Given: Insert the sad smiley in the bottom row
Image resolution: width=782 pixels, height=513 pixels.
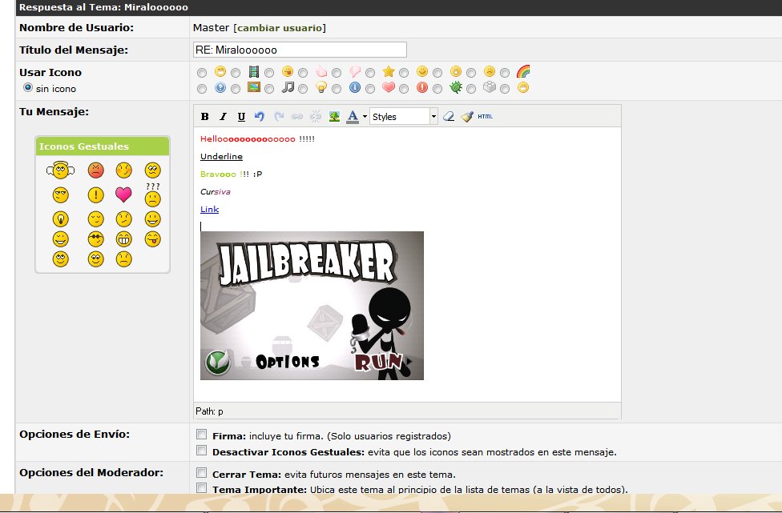Looking at the screenshot, I should point(123,259).
